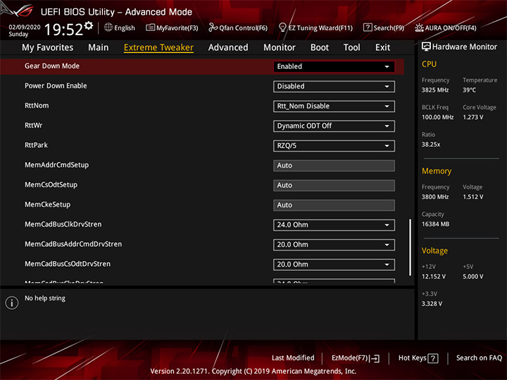Switch to the Main tab

coord(99,48)
